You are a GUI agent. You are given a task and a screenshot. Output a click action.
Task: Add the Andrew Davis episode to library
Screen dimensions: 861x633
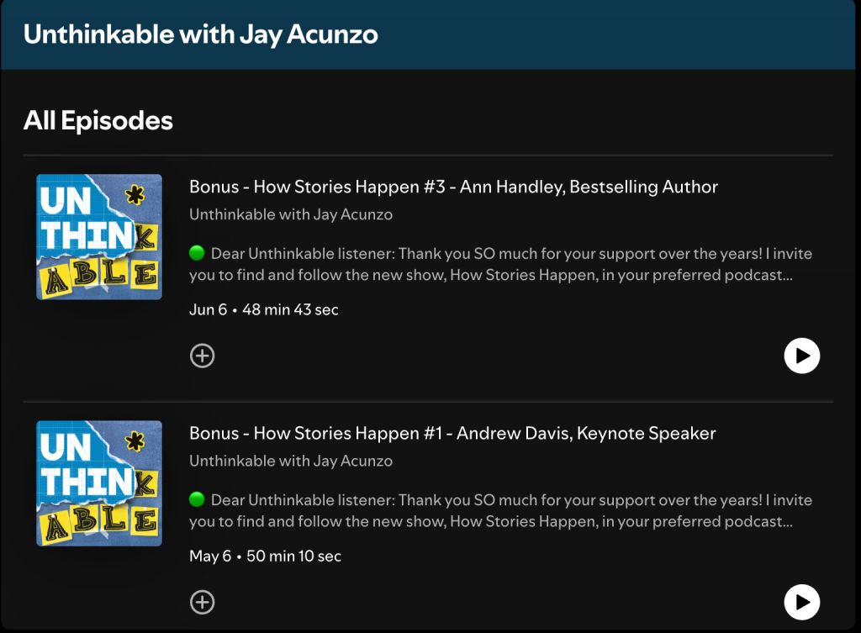202,603
